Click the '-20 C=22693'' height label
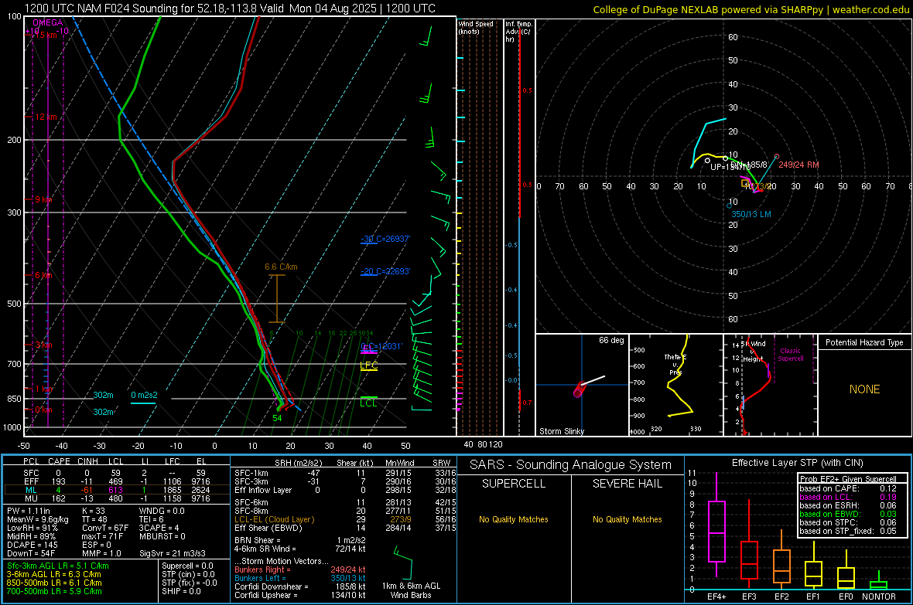The width and height of the screenshot is (913, 605). tap(385, 272)
